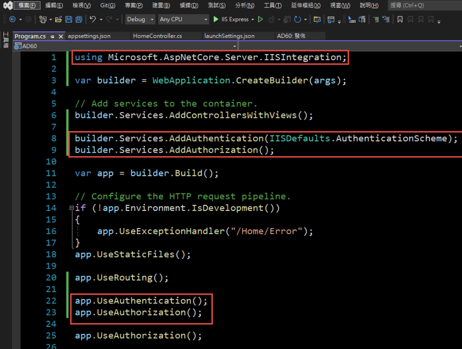The height and width of the screenshot is (349, 462).
Task: Toggle a bookmark with the bookmark icon
Action: (400, 20)
